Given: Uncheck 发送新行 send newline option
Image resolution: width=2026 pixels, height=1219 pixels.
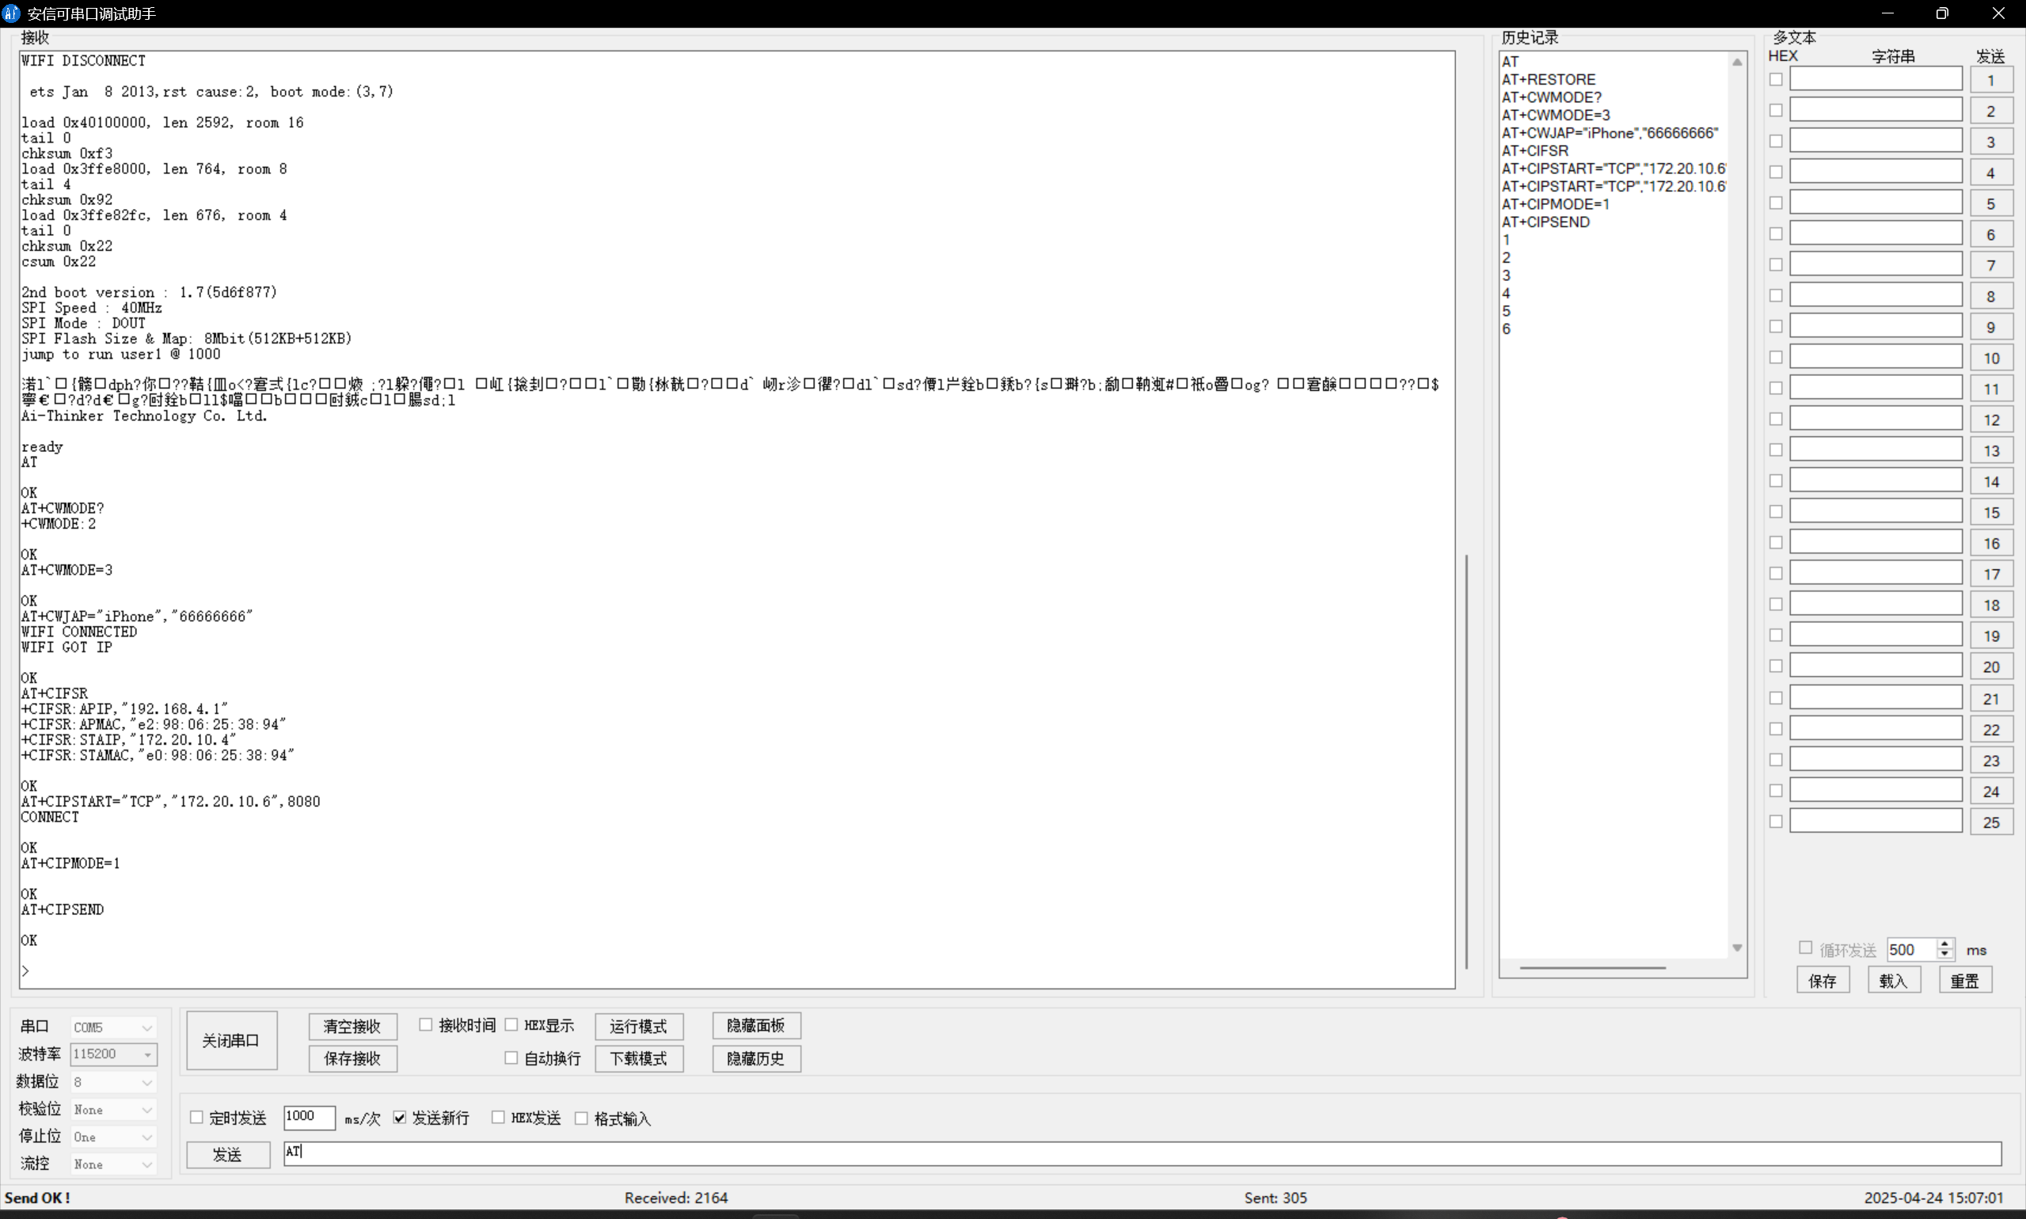Looking at the screenshot, I should click(x=400, y=1117).
